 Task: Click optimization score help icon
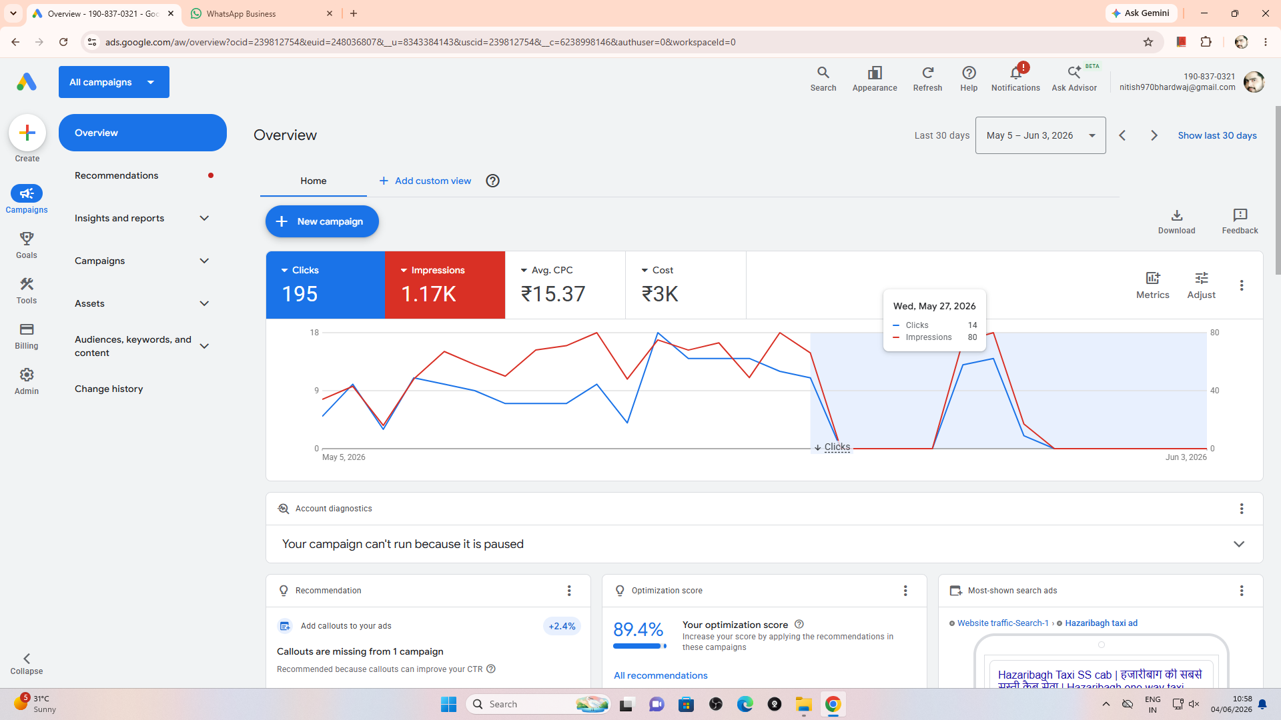point(799,625)
